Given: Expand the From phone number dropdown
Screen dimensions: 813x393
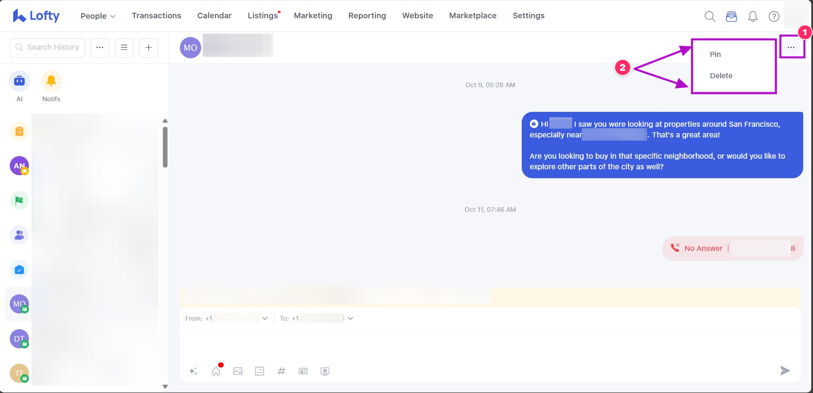Looking at the screenshot, I should point(265,319).
